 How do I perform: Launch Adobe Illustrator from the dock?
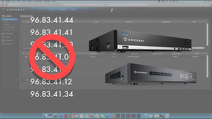[x=118, y=116]
